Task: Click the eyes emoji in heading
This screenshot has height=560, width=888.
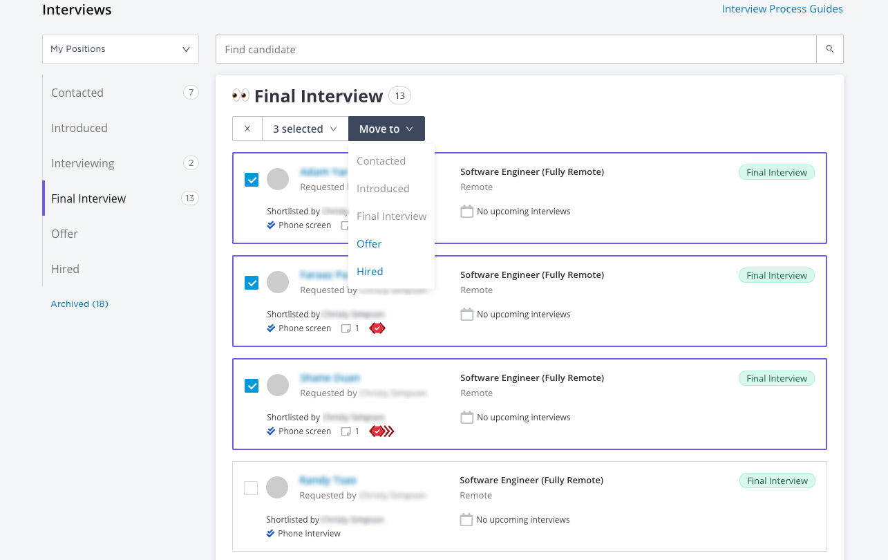Action: [x=240, y=95]
